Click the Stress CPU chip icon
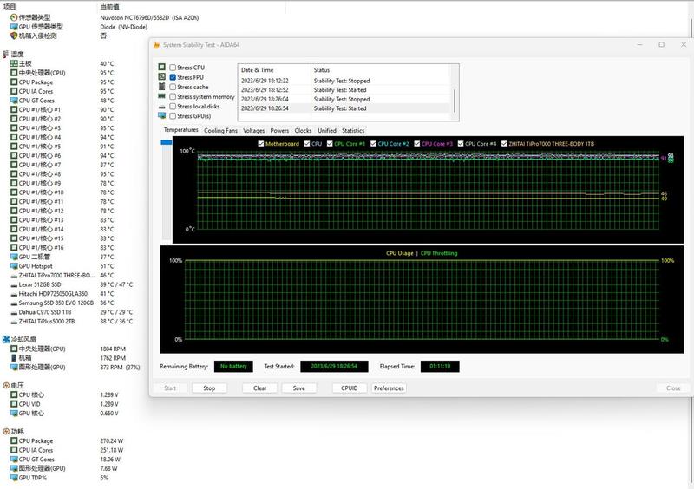 coord(162,67)
